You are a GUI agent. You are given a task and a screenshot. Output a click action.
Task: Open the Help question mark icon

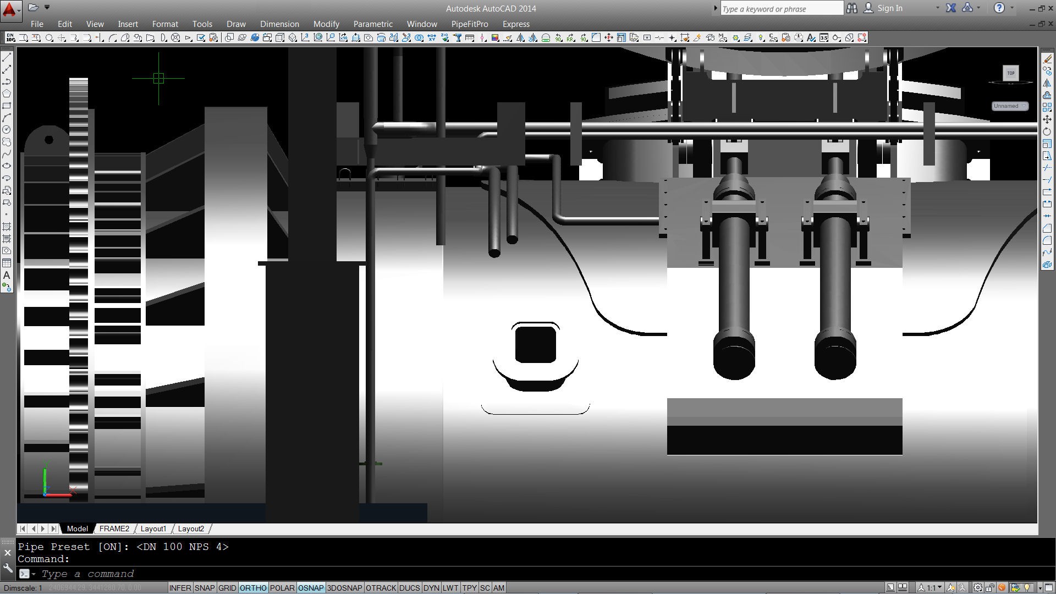999,8
